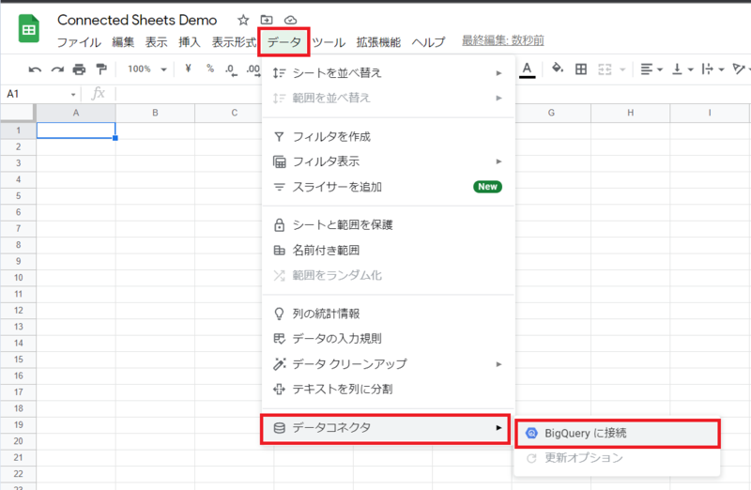Open the ファイル menu
The width and height of the screenshot is (751, 490).
(x=79, y=42)
